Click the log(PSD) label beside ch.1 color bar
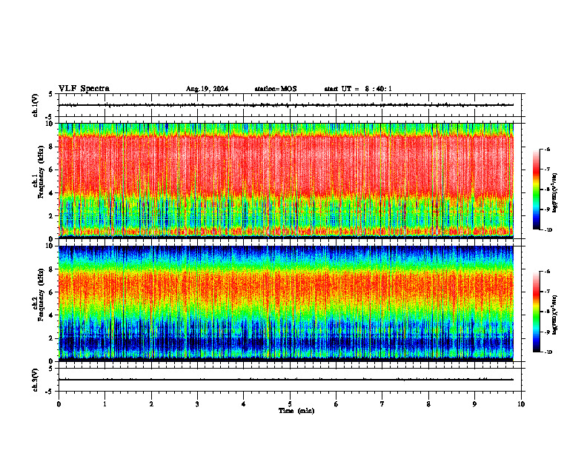The image size is (587, 453). pyautogui.click(x=555, y=193)
